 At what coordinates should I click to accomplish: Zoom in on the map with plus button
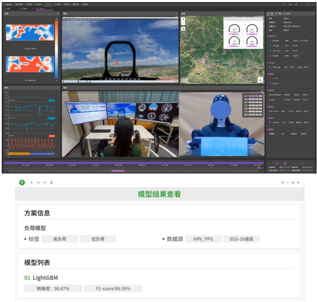pyautogui.click(x=183, y=20)
